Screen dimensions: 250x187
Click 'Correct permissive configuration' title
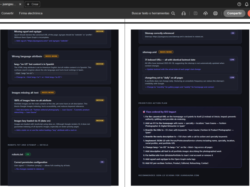click(x=31, y=162)
